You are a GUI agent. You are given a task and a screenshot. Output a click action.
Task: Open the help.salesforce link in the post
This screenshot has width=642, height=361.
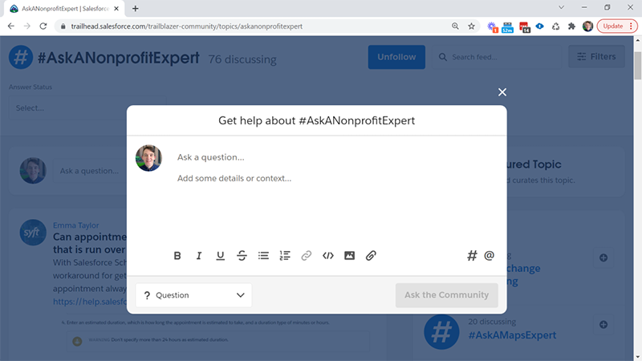pyautogui.click(x=90, y=302)
